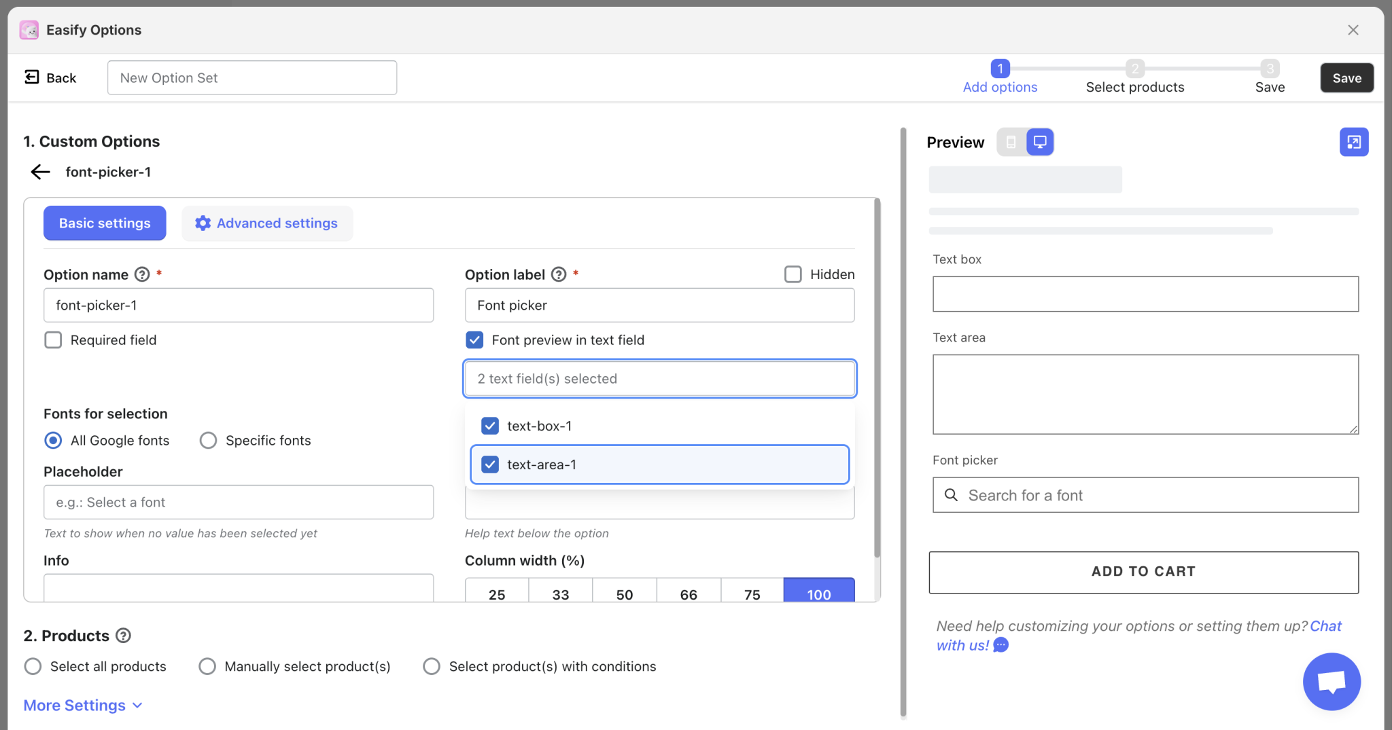Click the Chat with us link

pyautogui.click(x=1325, y=626)
